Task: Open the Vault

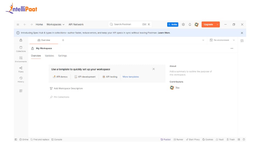Action: pyautogui.click(x=220, y=139)
